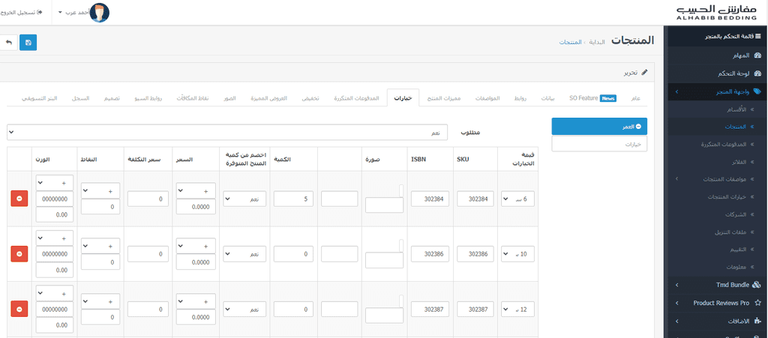Switch to the المدفوعات المتكررة tab
The width and height of the screenshot is (768, 338).
coord(356,98)
